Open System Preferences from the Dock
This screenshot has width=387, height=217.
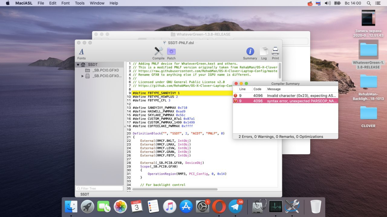(202, 207)
